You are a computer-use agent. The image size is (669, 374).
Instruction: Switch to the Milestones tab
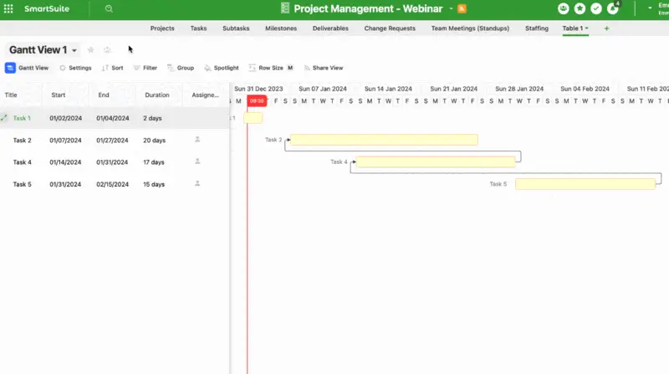pyautogui.click(x=281, y=28)
